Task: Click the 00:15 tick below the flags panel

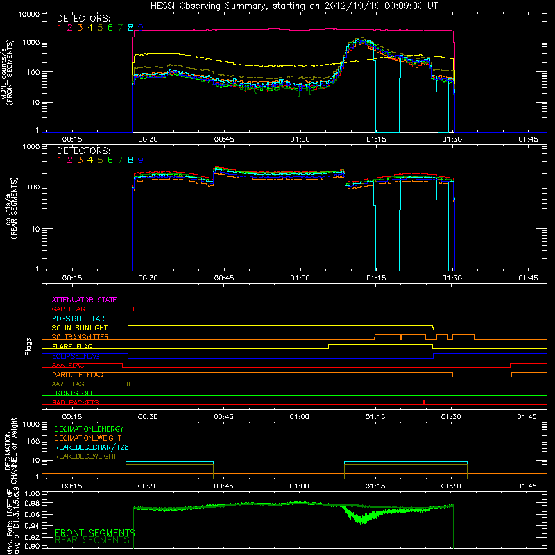Action: pos(72,417)
